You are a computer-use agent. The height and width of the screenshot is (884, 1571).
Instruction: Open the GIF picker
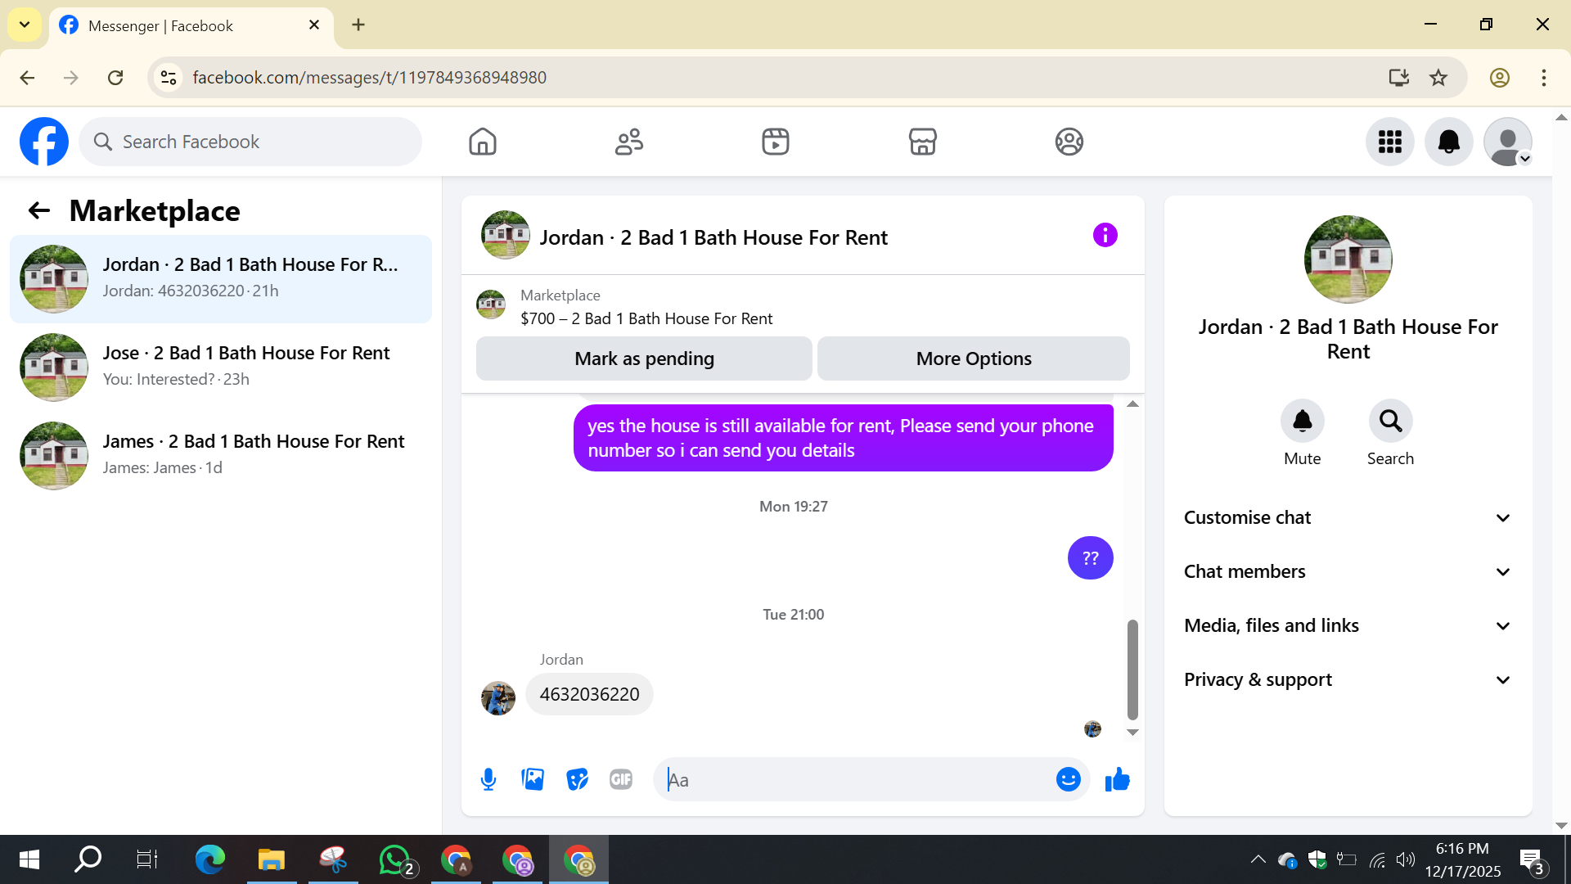pos(621,779)
